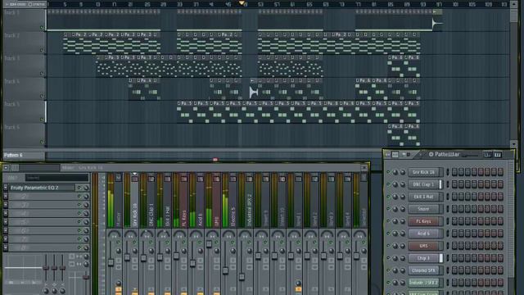Viewport: 524px width, 295px height.
Task: Open effect slot 8 menu arrow in mixer
Action: 6,247
